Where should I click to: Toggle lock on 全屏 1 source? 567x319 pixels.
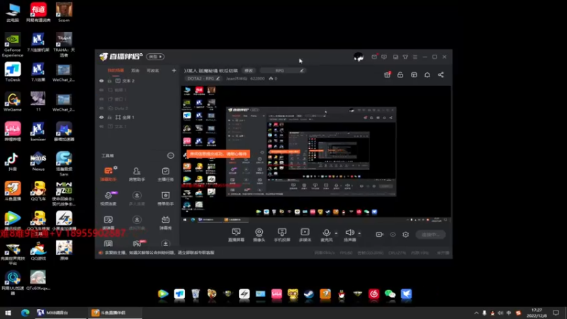coord(110,117)
